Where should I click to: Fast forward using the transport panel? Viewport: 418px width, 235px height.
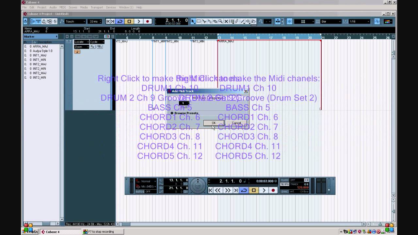click(x=228, y=190)
